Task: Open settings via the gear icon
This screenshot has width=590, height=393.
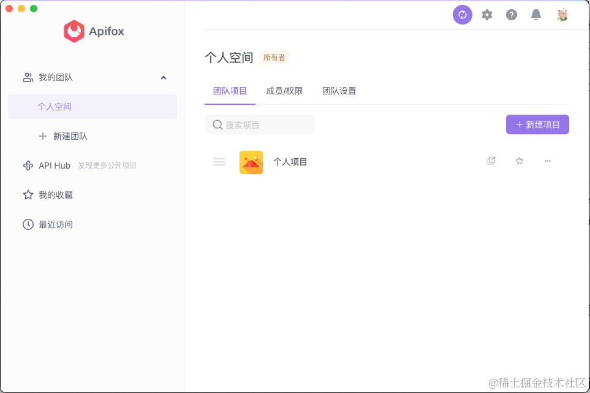Action: click(487, 15)
